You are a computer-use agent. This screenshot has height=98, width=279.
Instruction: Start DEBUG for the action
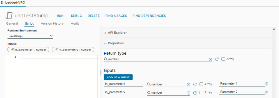coord(77,16)
